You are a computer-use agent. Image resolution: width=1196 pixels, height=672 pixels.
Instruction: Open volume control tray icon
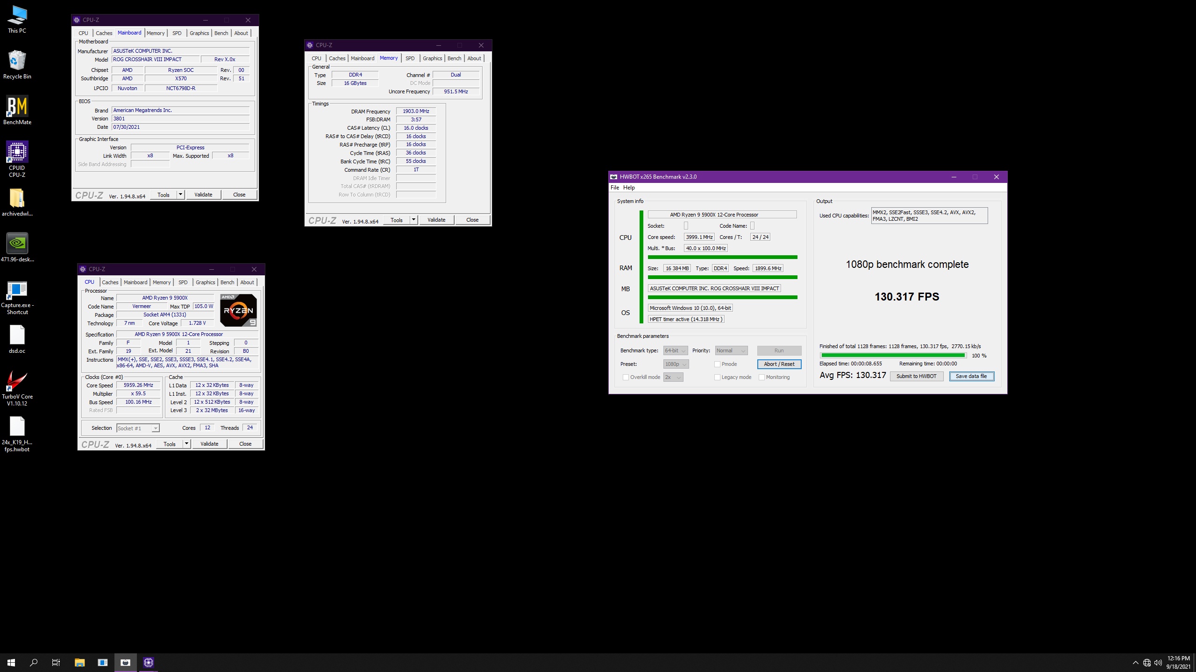tap(1158, 663)
